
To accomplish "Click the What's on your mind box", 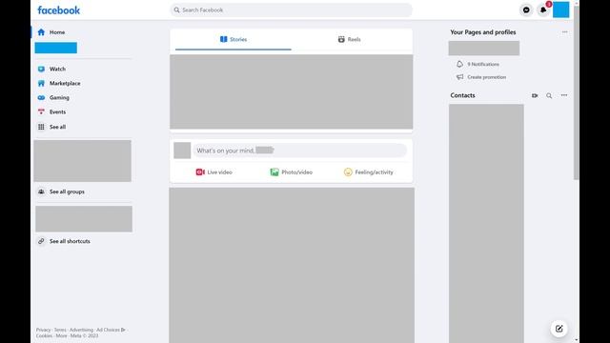I will [x=299, y=151].
